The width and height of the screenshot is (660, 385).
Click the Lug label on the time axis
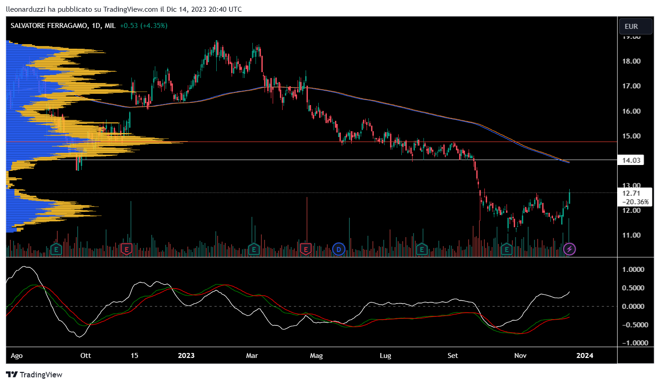[386, 356]
